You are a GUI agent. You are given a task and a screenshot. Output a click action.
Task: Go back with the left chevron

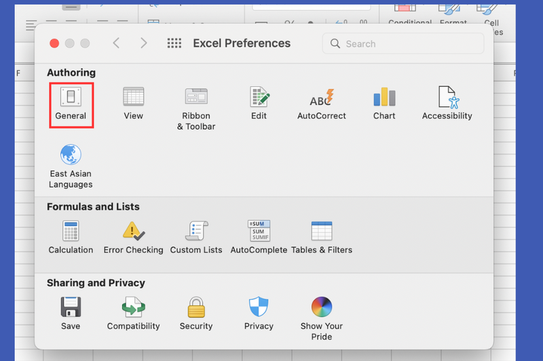(116, 43)
